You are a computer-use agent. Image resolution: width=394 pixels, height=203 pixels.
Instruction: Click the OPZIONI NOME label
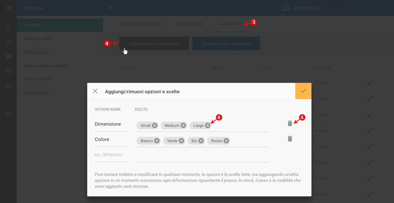point(108,109)
